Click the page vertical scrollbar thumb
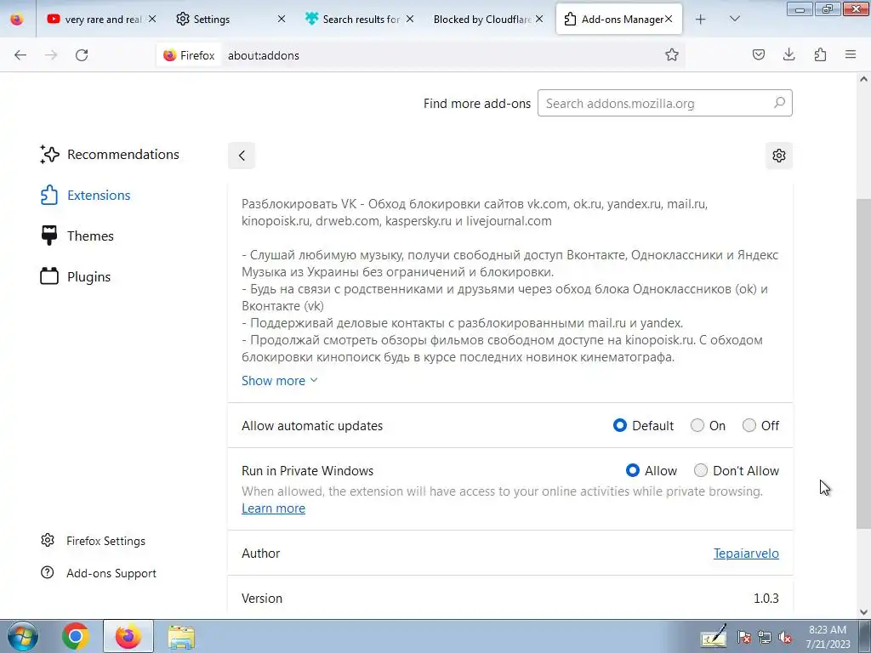The height and width of the screenshot is (653, 871). point(863,364)
